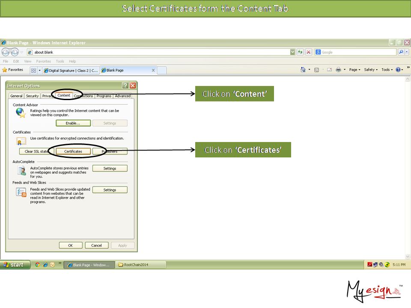Click the blue Help question mark icon
Screen dimensions: 411x308
point(398,70)
